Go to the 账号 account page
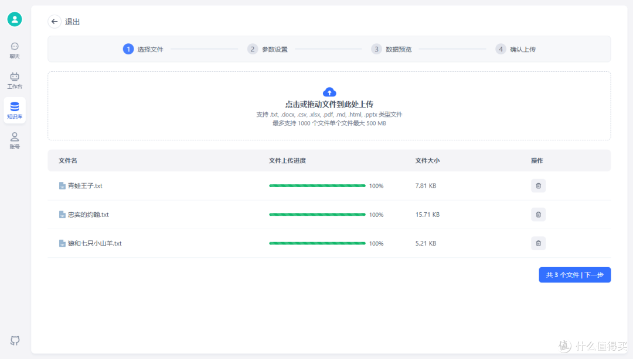 (15, 140)
